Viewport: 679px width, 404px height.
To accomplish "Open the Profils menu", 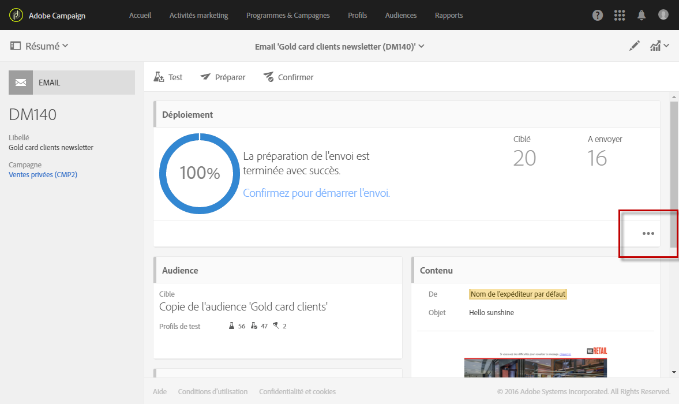I will click(358, 16).
